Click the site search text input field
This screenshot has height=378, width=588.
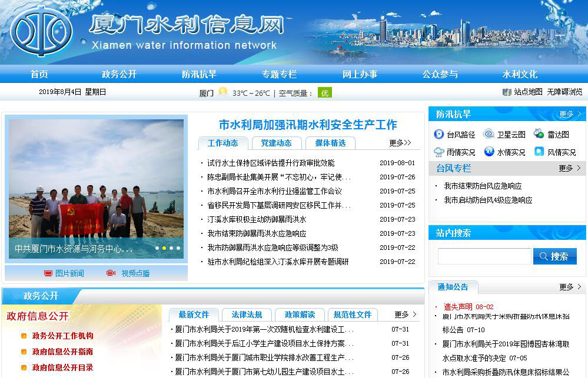(484, 256)
